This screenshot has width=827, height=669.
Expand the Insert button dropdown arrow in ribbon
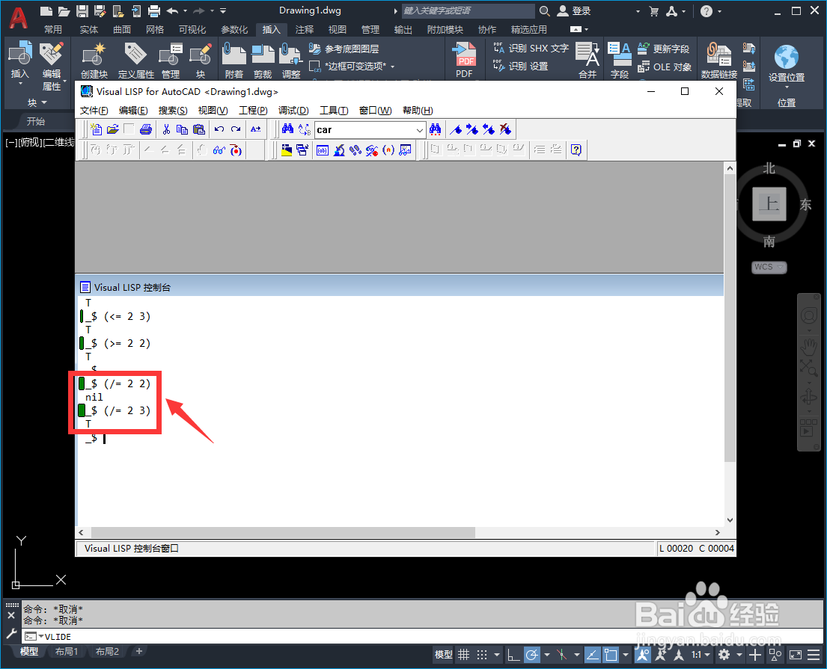(20, 84)
